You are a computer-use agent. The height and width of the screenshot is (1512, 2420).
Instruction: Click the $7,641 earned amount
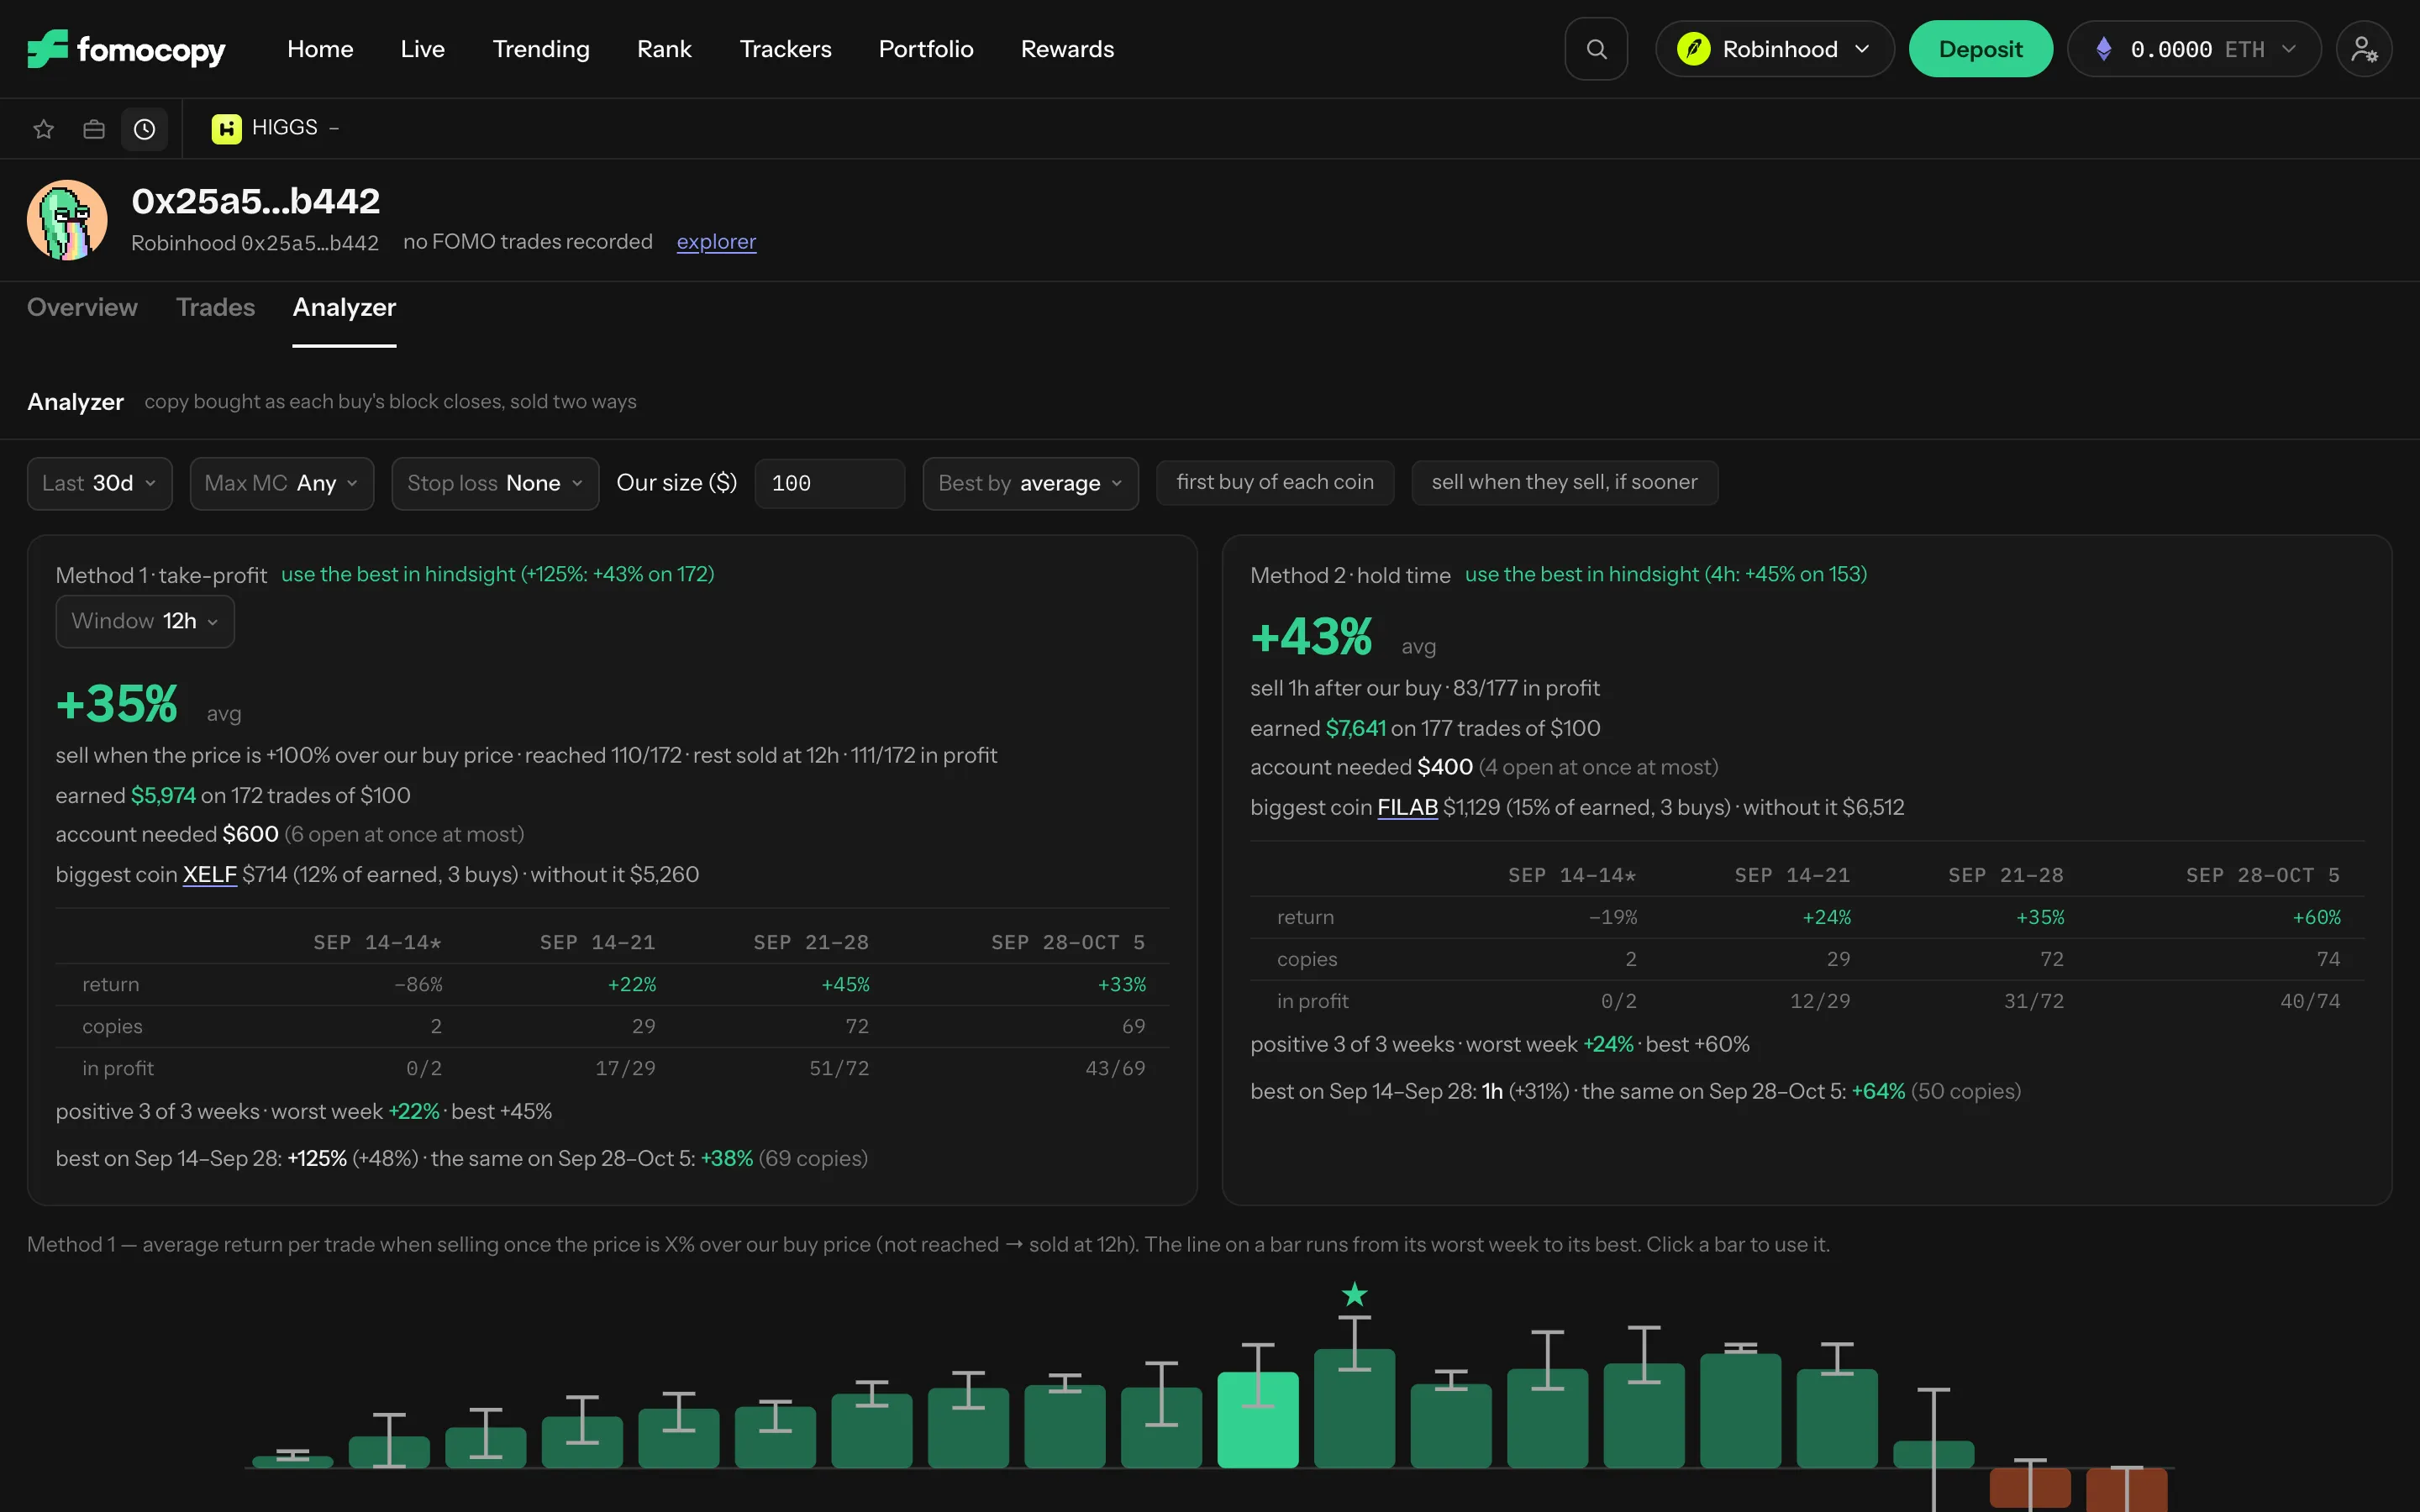(1355, 729)
